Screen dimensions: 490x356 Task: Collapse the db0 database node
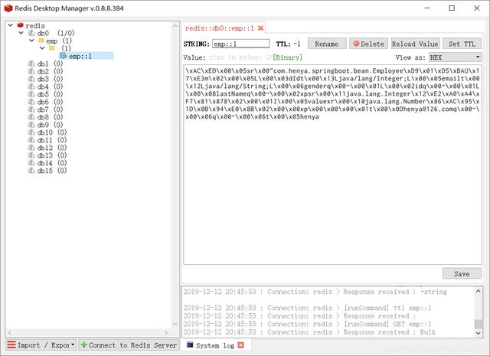21,33
